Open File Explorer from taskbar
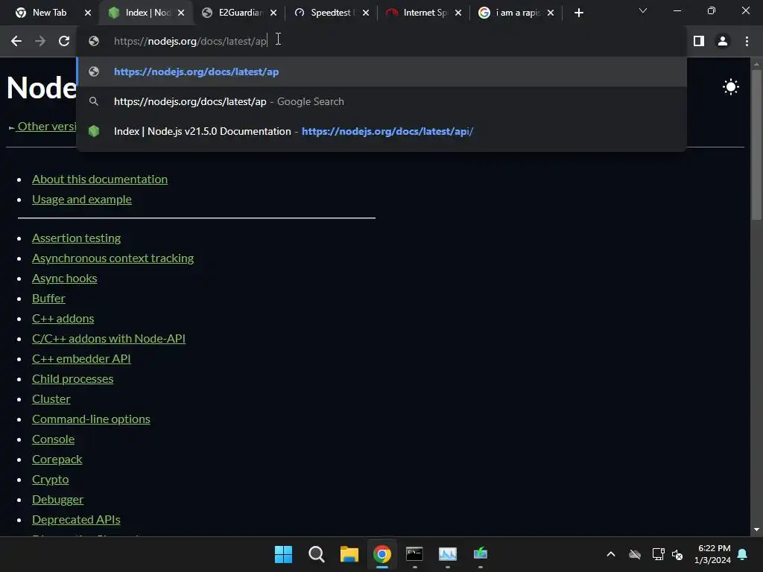Screen dimensions: 763x572 (349, 554)
